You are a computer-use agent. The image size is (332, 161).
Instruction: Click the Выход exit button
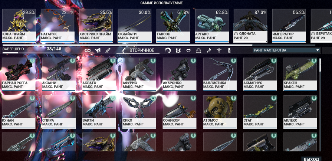(x=311, y=159)
